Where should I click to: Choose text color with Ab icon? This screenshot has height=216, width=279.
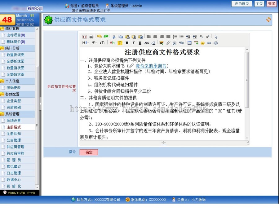tap(112, 43)
